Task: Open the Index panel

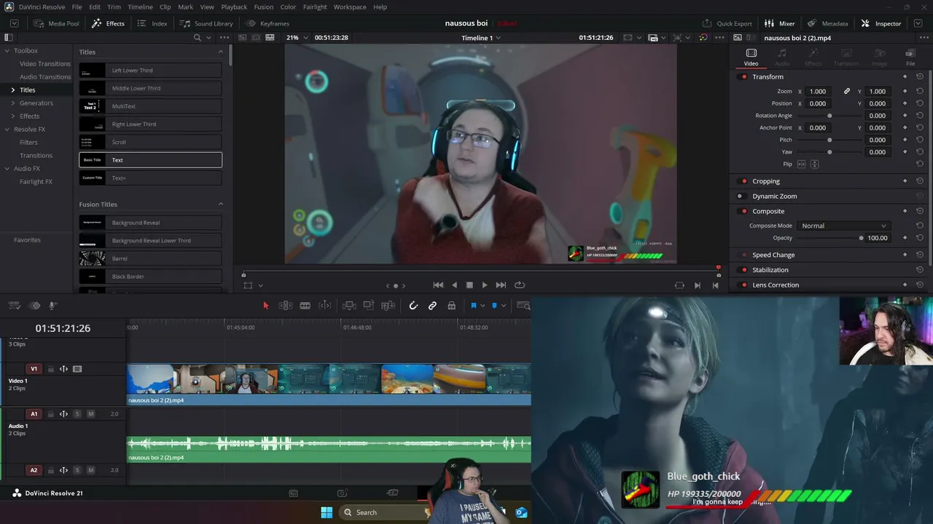Action: (x=152, y=23)
